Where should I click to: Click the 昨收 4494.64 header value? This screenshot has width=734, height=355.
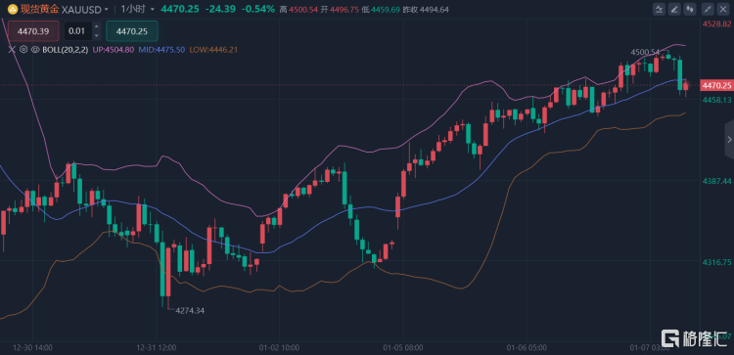(x=427, y=10)
